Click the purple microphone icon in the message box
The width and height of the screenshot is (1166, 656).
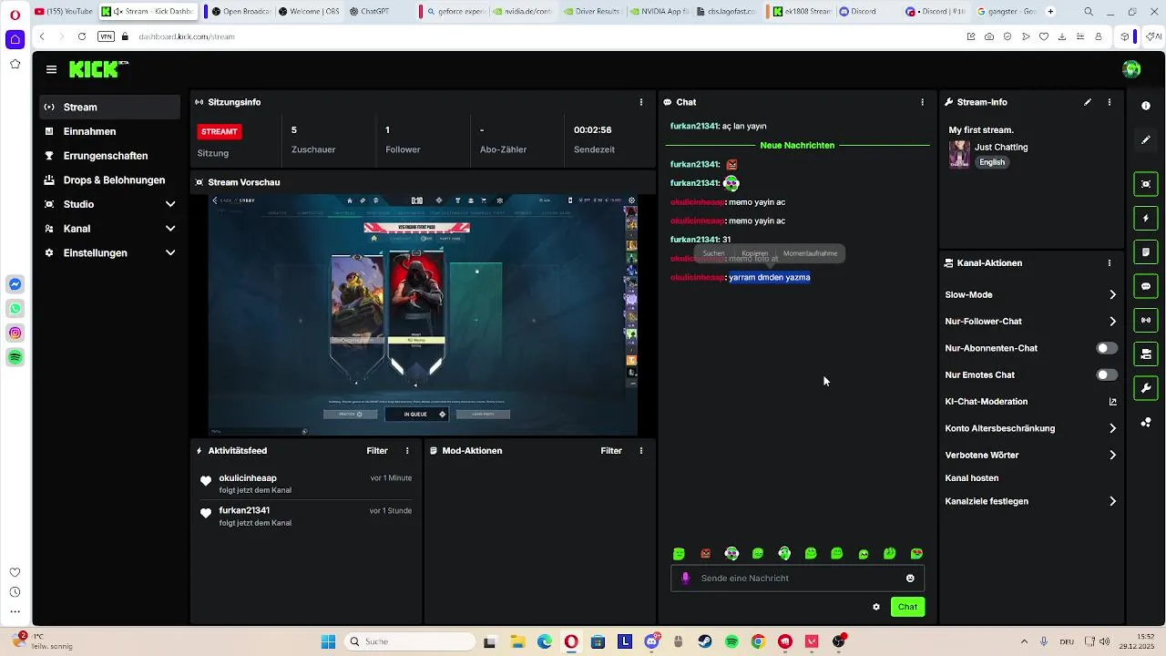pos(685,578)
